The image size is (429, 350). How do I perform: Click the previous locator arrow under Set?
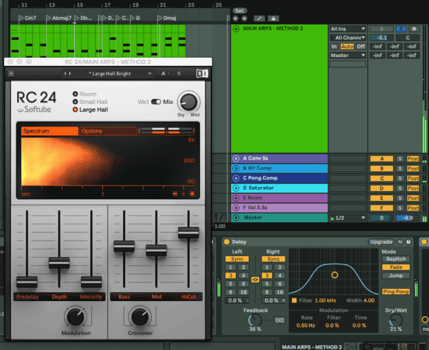(x=235, y=18)
